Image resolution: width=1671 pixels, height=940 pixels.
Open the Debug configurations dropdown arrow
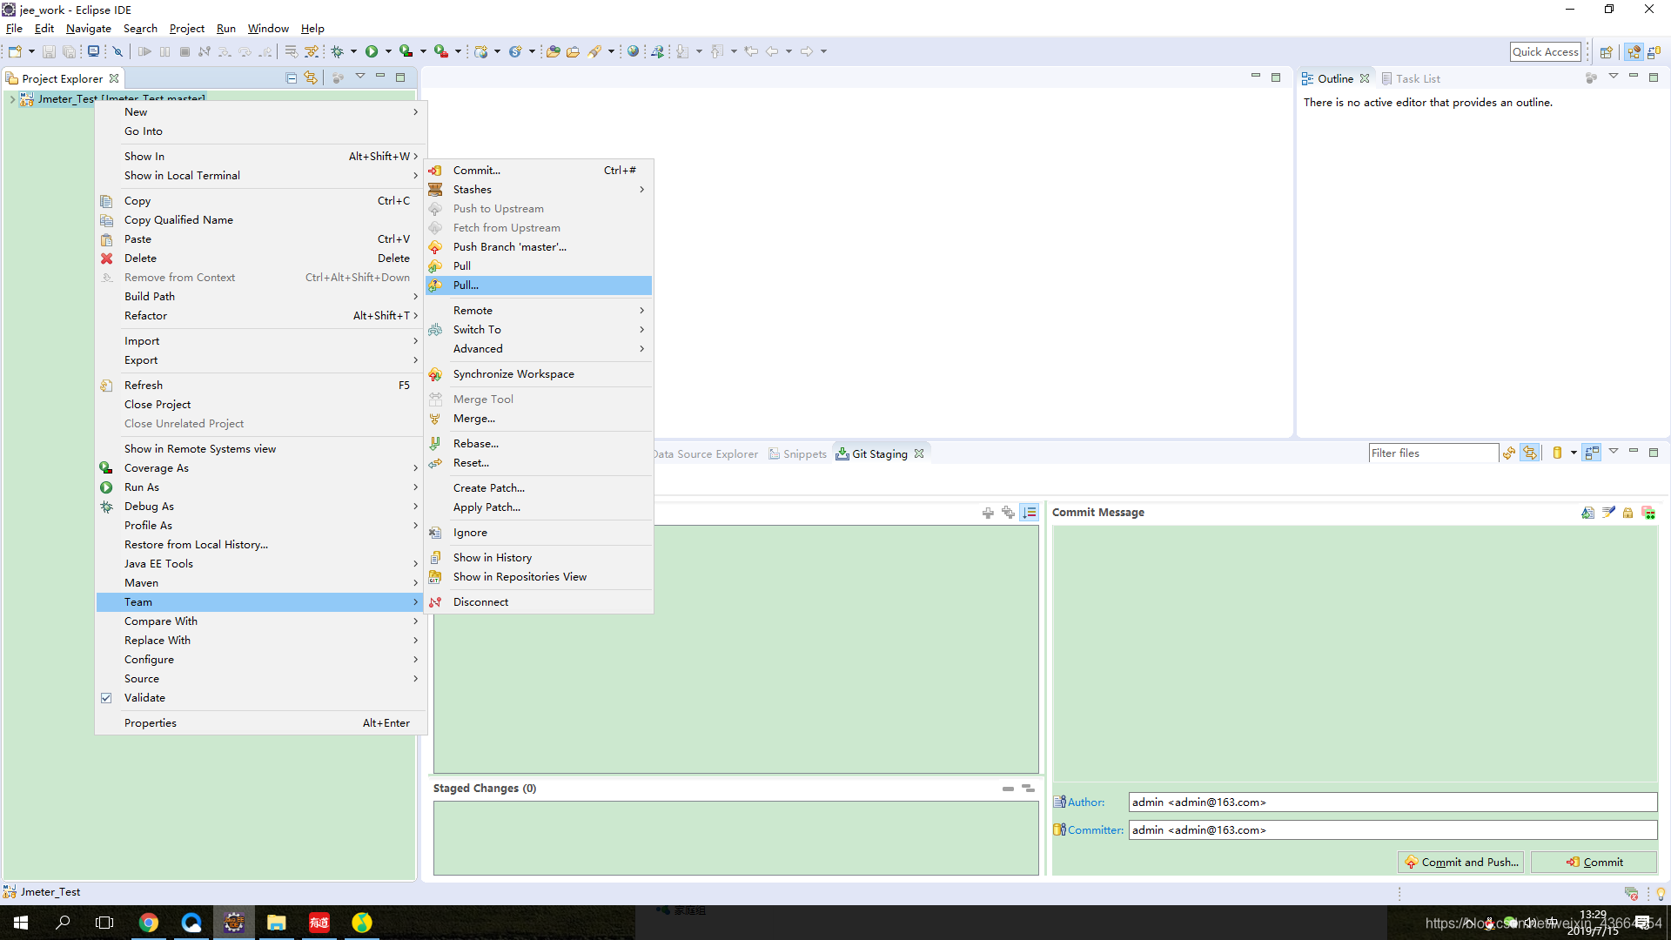tap(353, 51)
